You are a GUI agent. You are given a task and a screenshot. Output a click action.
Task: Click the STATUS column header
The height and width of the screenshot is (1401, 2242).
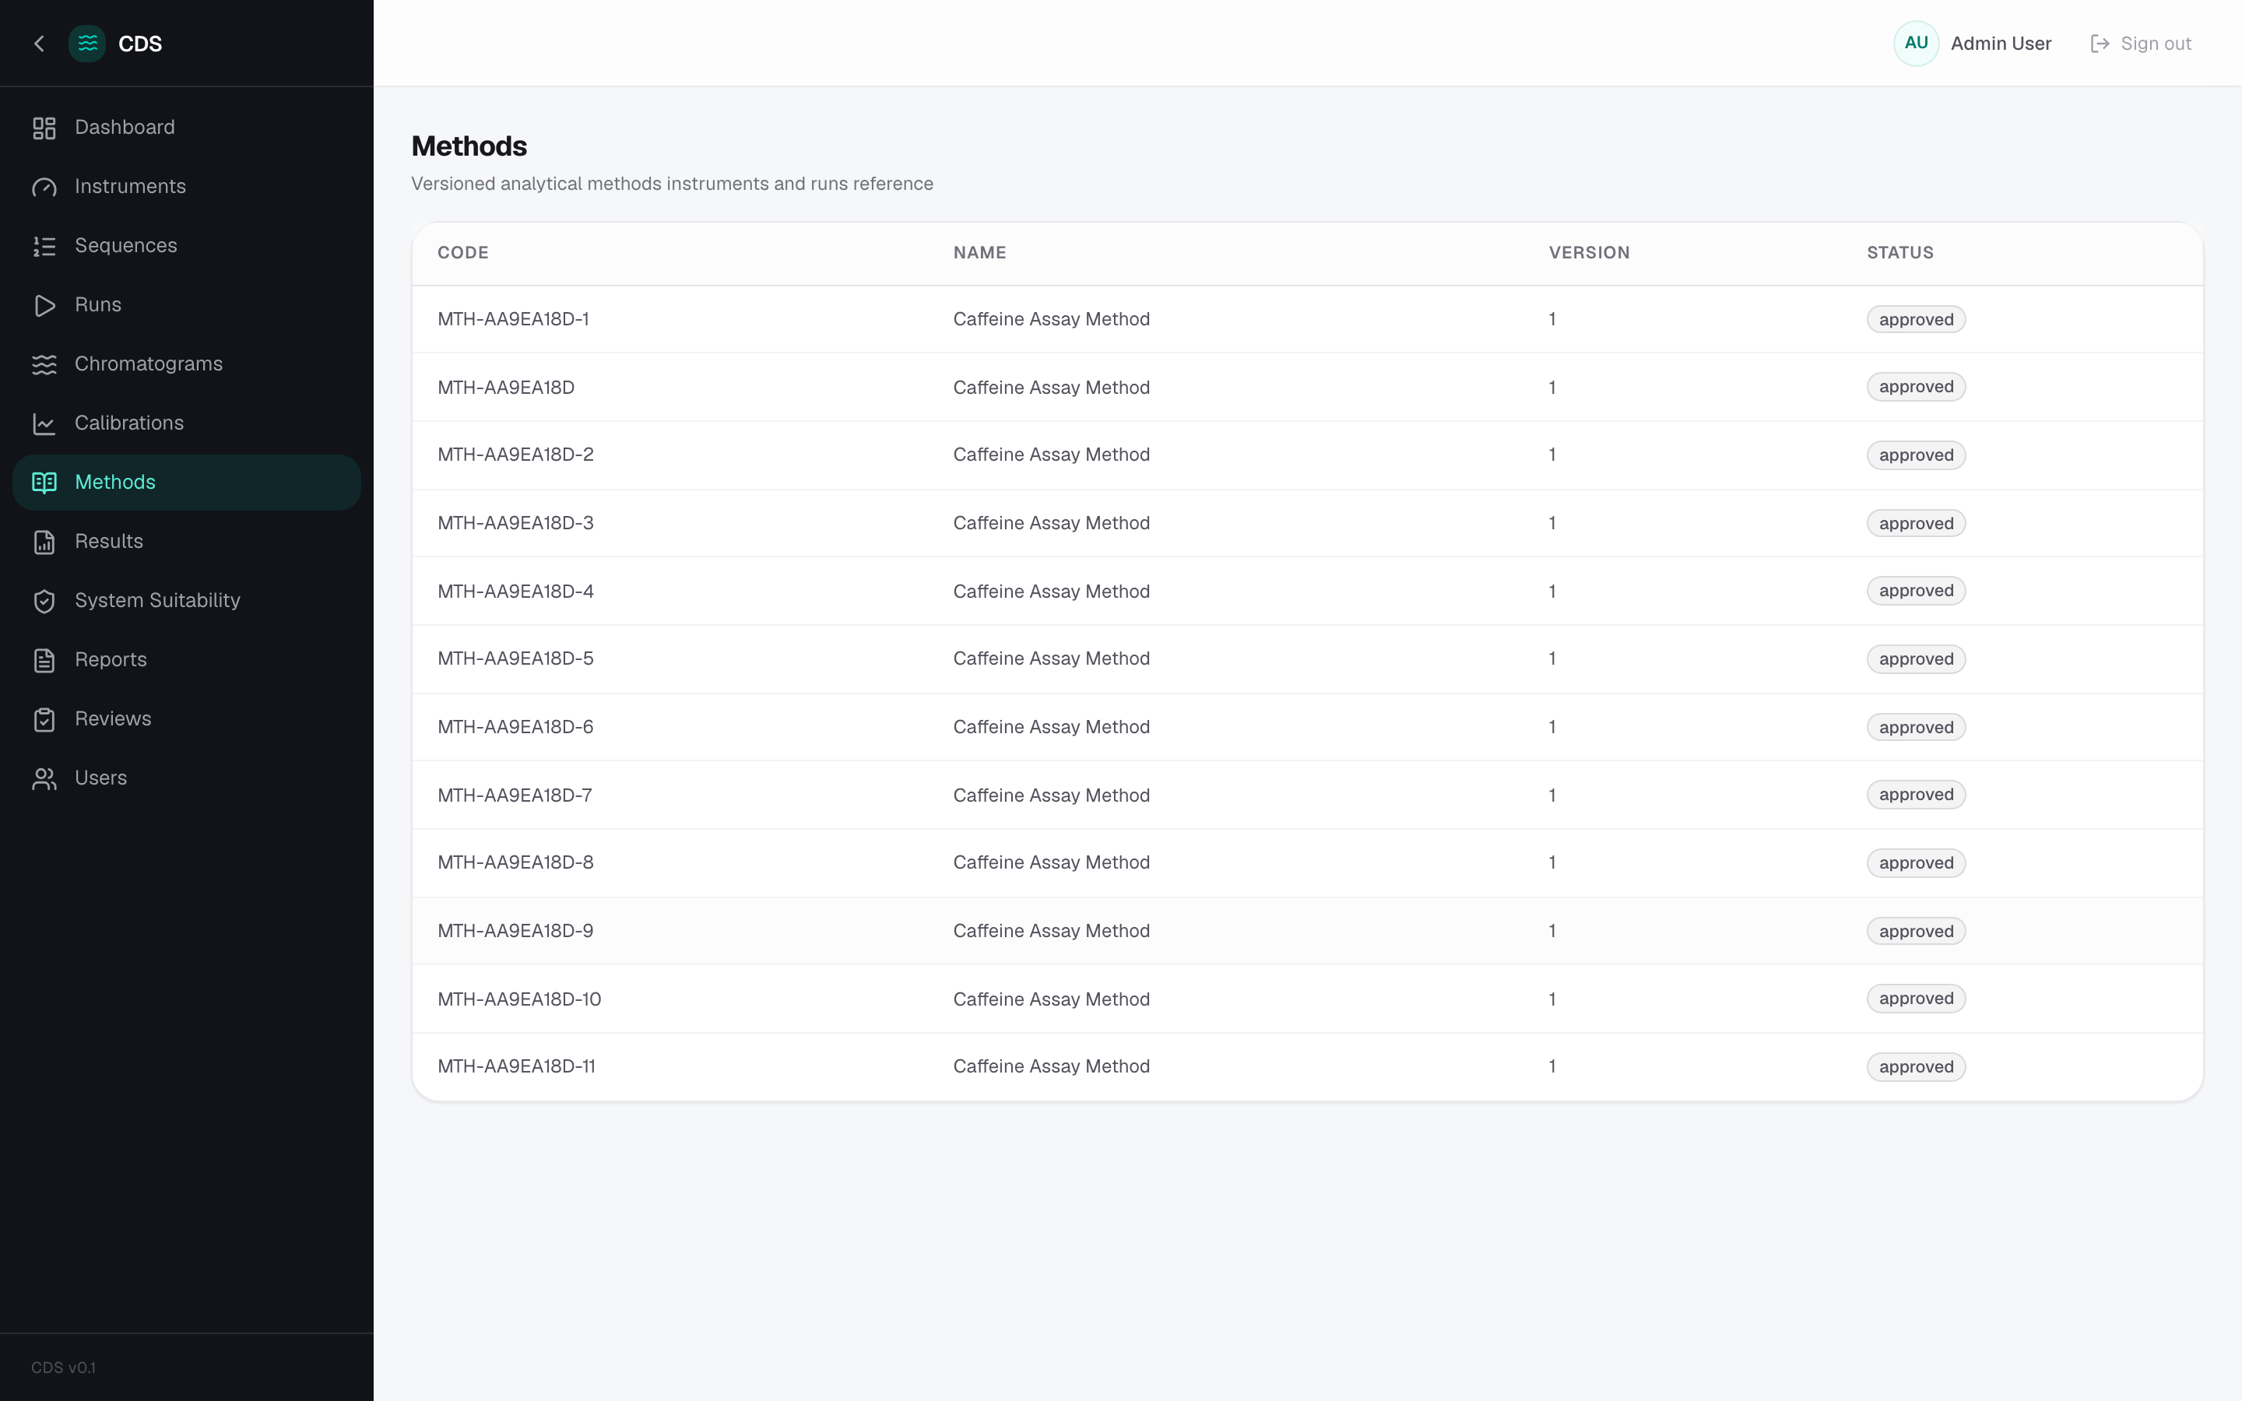click(1899, 253)
